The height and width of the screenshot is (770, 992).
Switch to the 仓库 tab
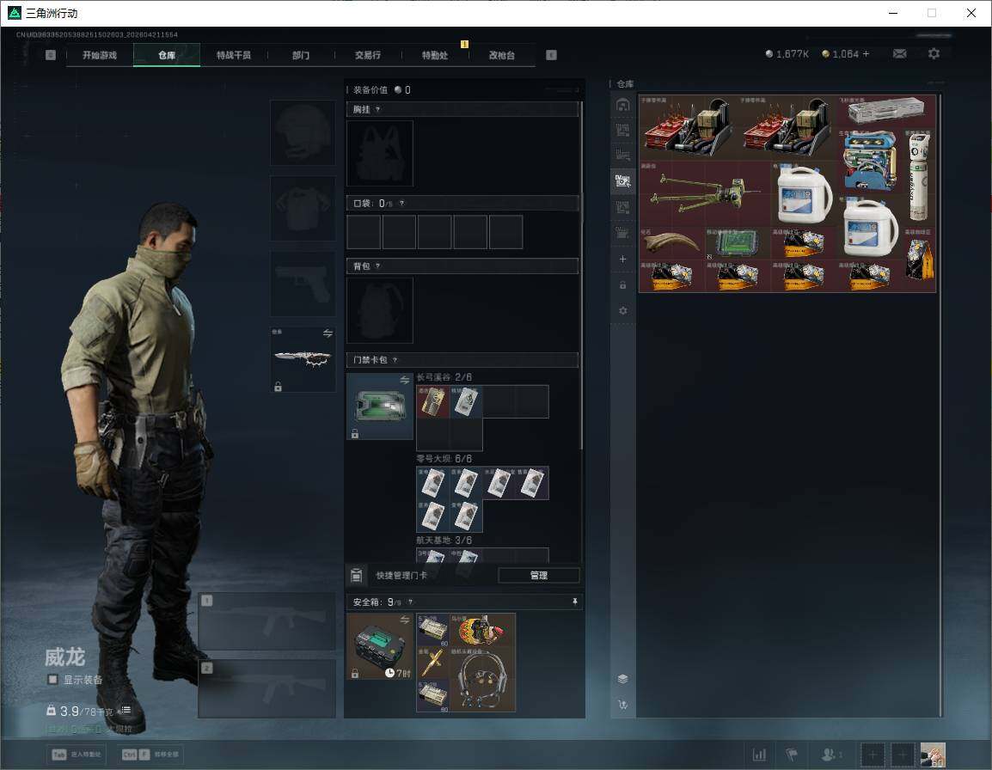167,55
